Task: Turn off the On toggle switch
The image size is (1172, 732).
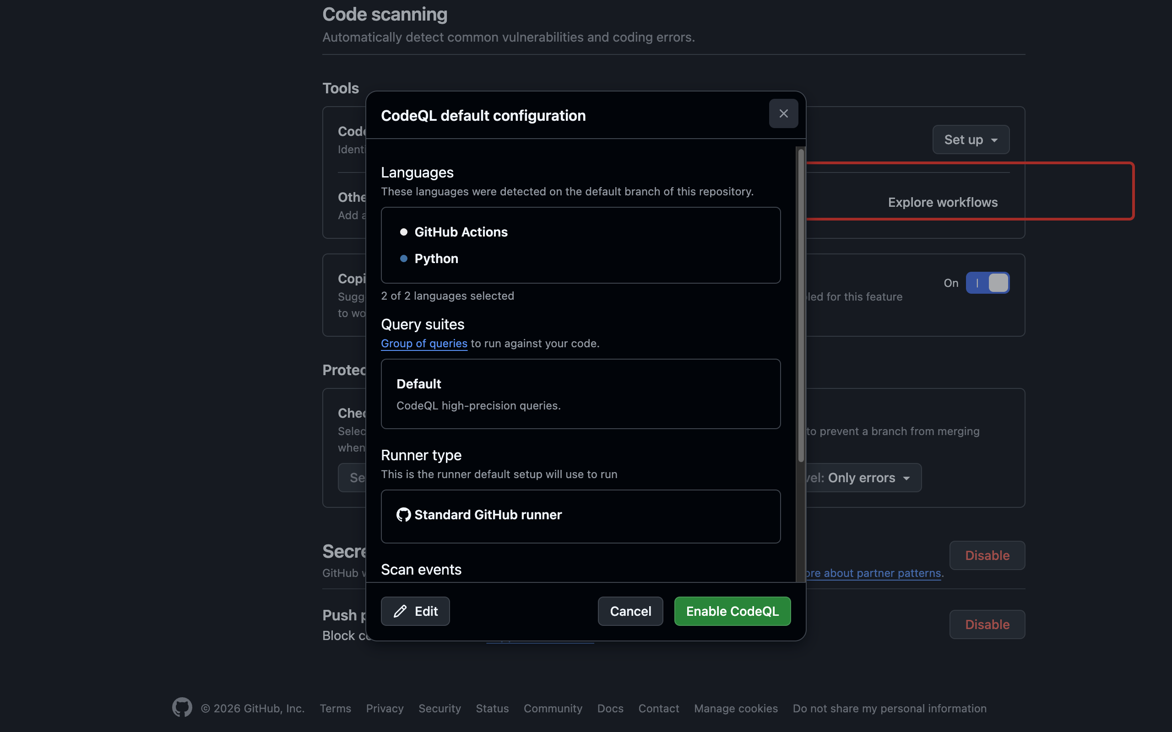Action: (x=987, y=283)
